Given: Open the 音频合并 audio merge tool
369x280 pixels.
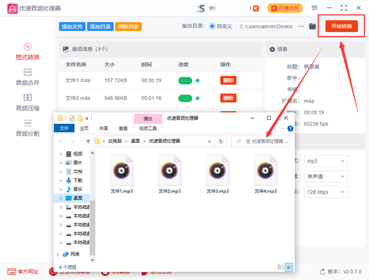Looking at the screenshot, I should 28,77.
